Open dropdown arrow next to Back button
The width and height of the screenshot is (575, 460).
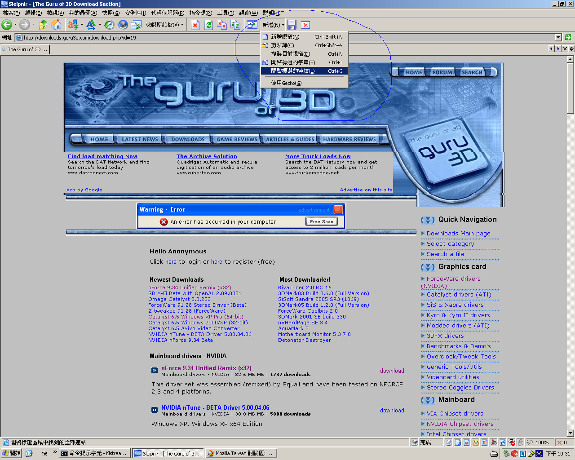click(15, 25)
